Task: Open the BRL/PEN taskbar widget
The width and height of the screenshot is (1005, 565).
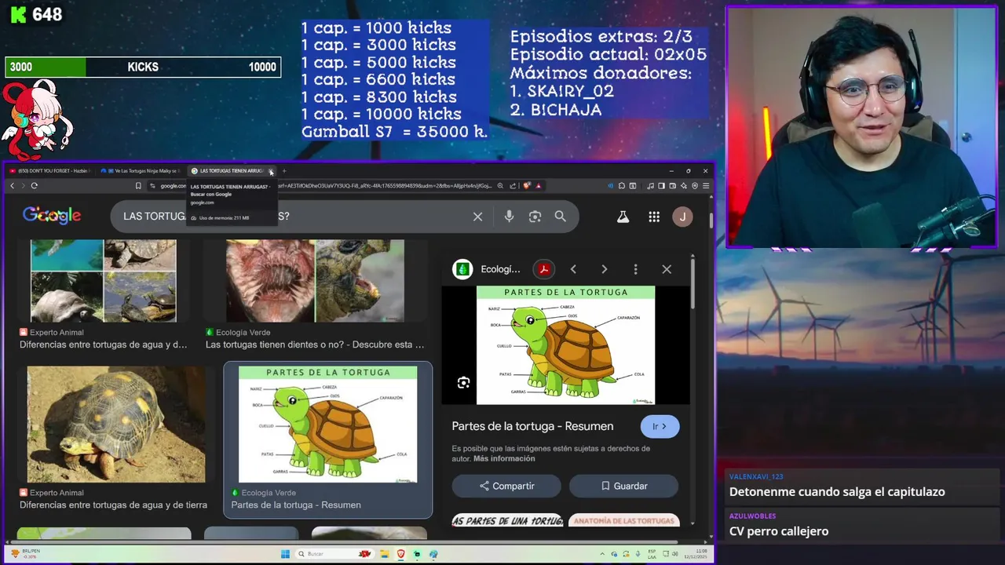Action: pos(25,554)
